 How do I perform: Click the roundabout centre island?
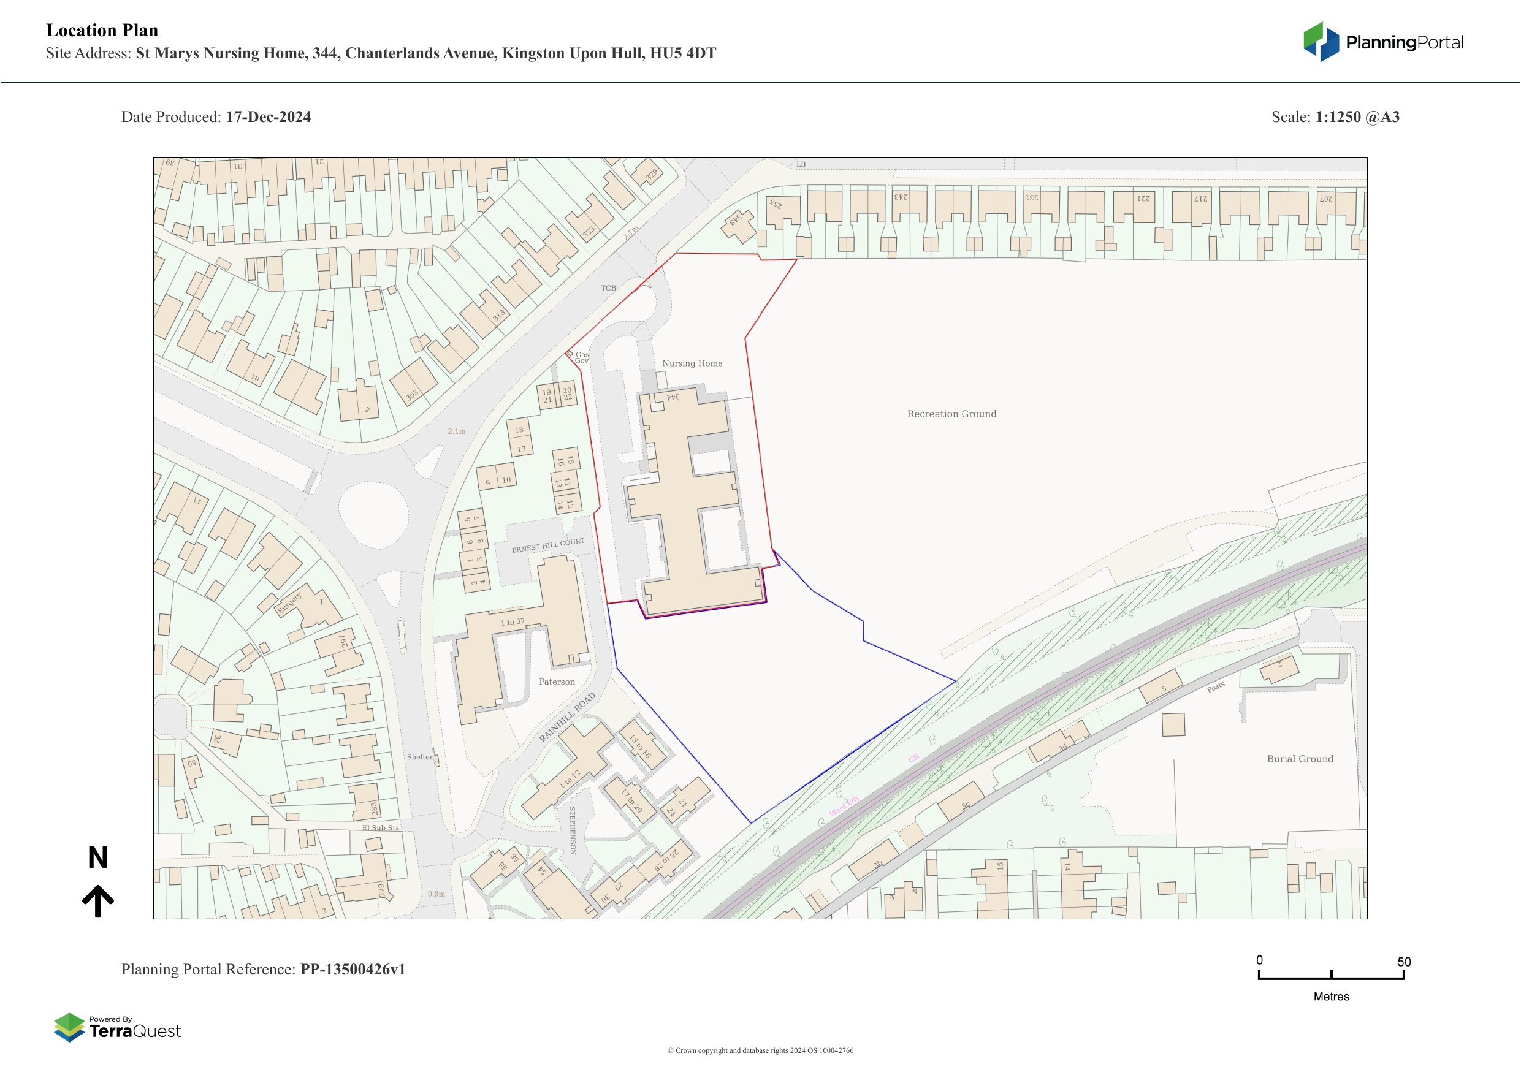click(x=373, y=515)
